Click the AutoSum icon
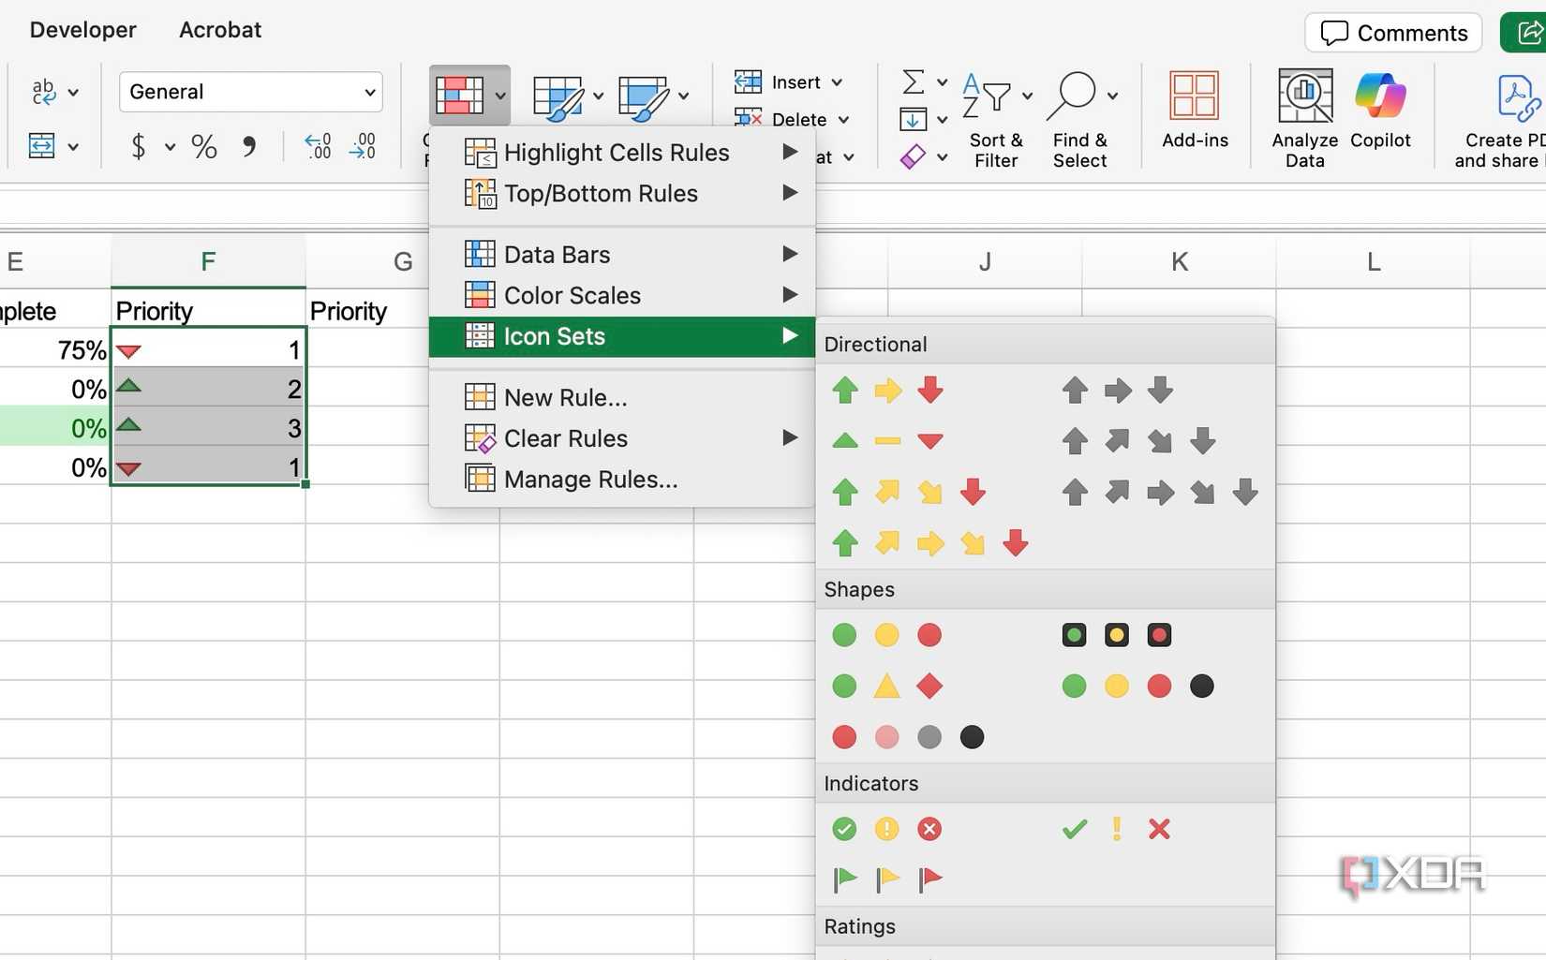Viewport: 1546px width, 960px height. [914, 81]
